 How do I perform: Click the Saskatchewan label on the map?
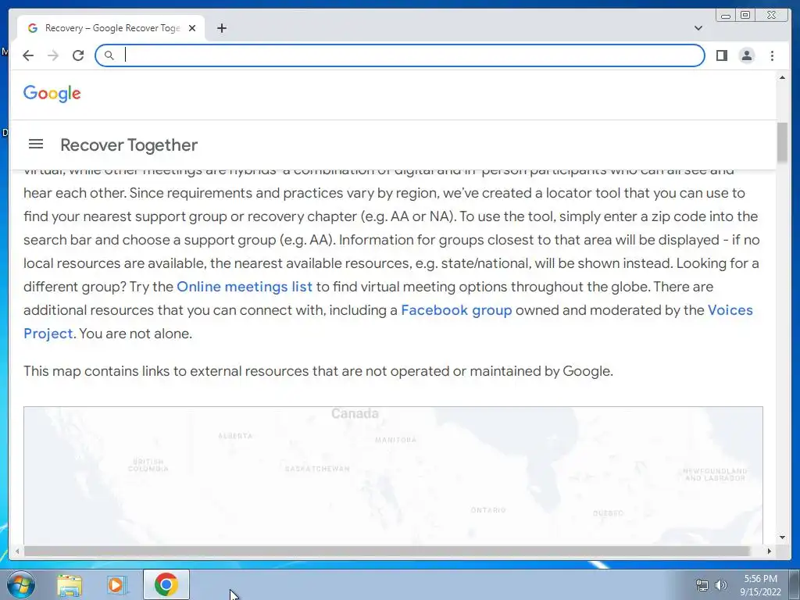(317, 469)
